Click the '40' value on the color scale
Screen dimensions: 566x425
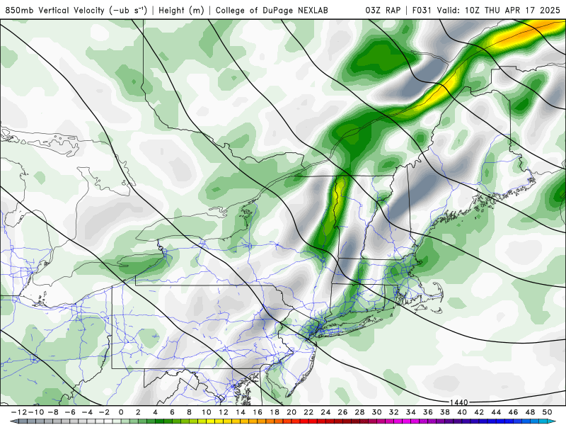(462, 412)
